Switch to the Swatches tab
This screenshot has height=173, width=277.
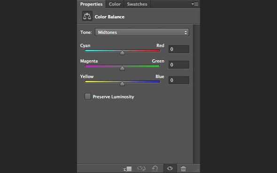click(137, 4)
